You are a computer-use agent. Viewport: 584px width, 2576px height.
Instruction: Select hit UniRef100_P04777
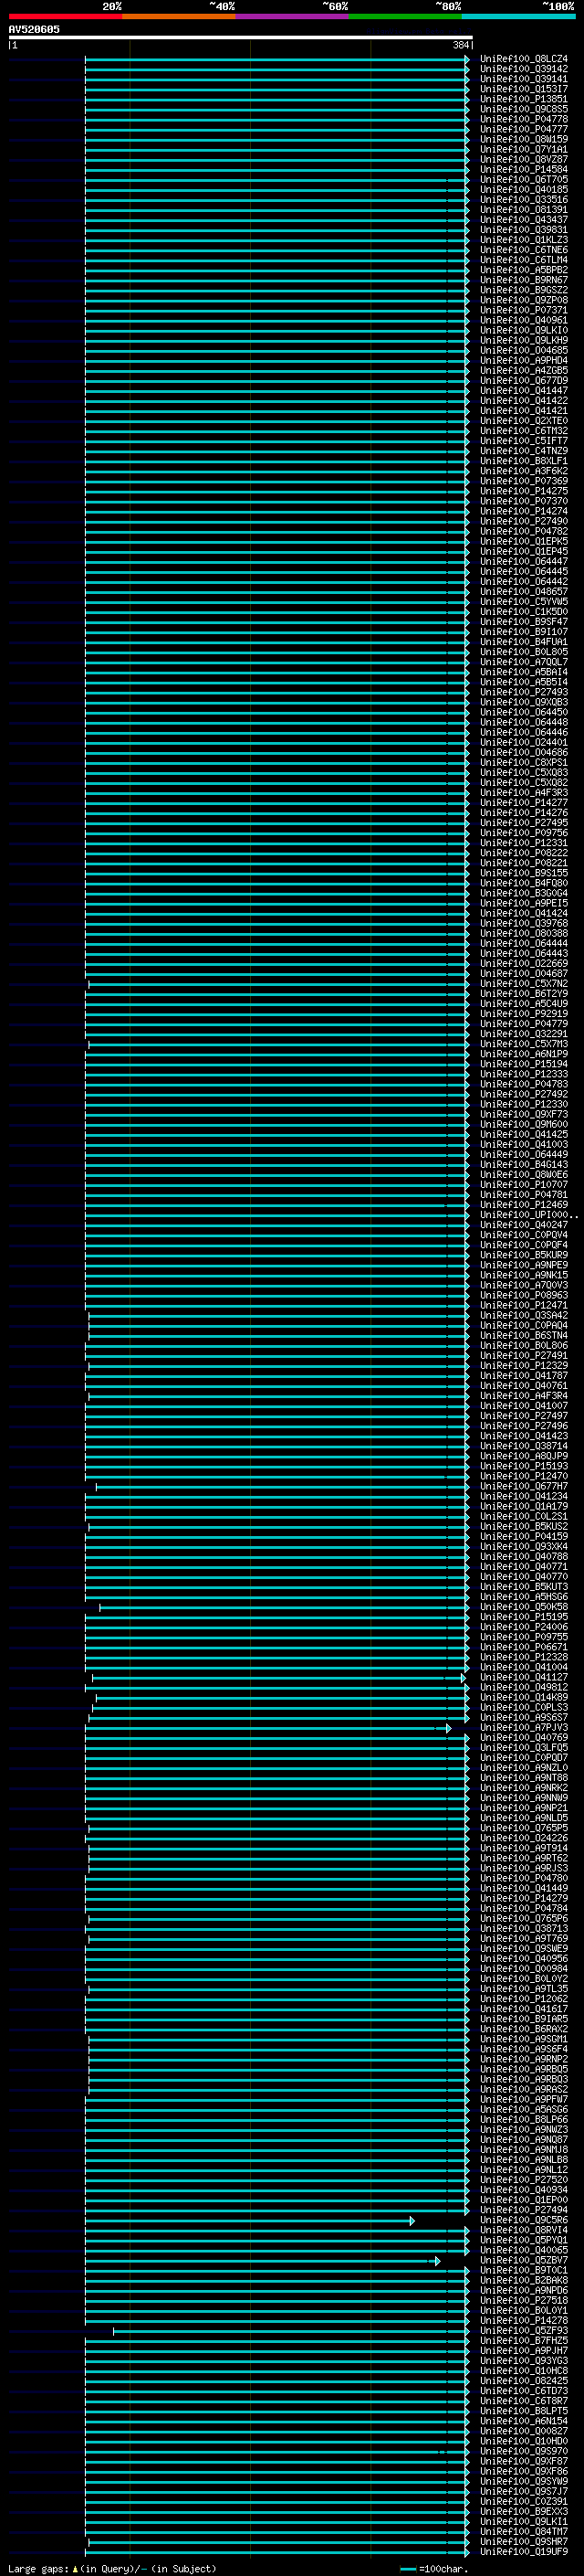pyautogui.click(x=523, y=129)
